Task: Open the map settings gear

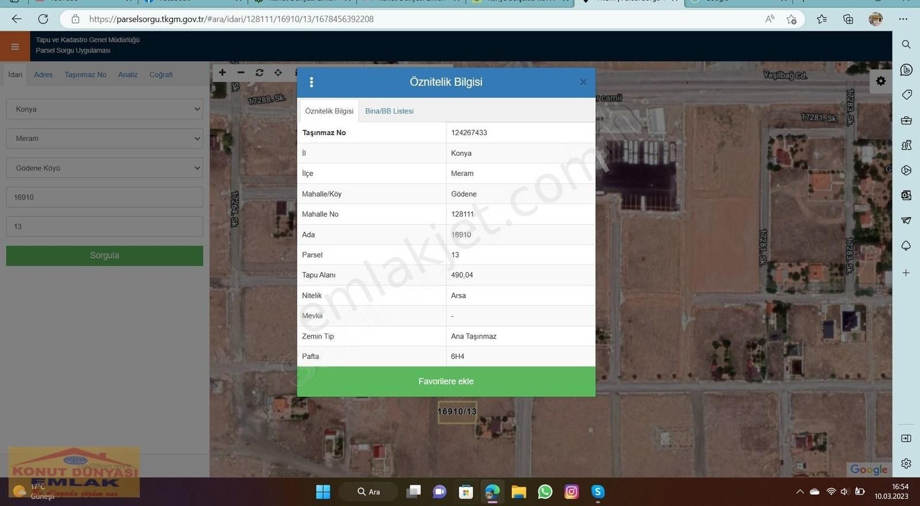Action: (x=881, y=81)
